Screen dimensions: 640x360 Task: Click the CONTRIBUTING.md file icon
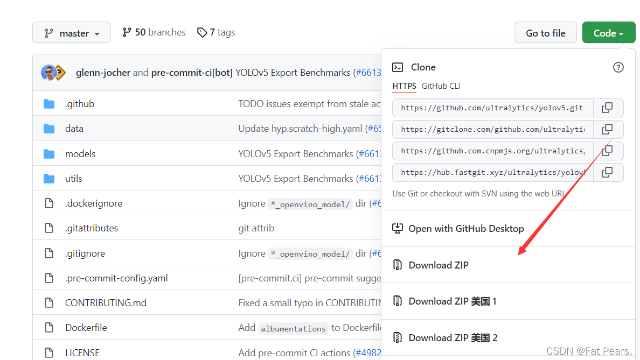click(49, 303)
